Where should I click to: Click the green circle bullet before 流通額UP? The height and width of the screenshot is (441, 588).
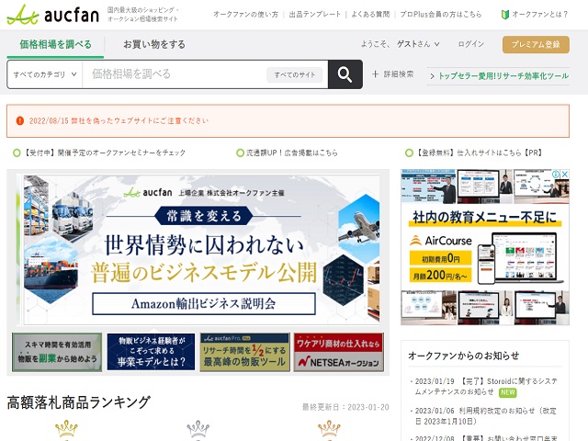[240, 153]
